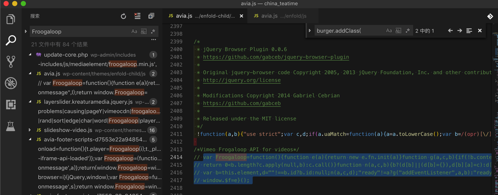
Task: Expand slideshow-video.js search results
Action: [30, 130]
